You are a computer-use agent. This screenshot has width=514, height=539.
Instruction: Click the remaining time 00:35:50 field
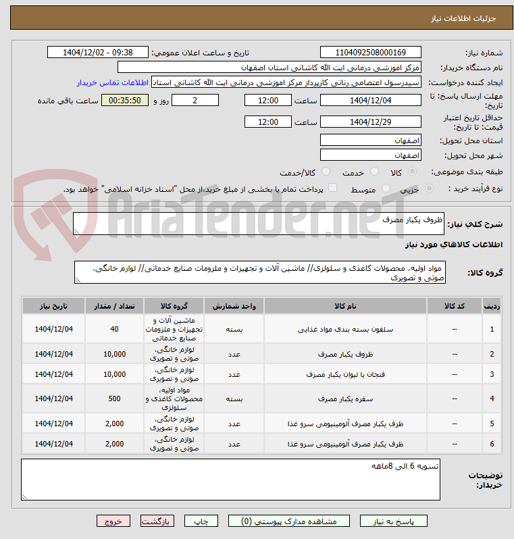pos(125,101)
